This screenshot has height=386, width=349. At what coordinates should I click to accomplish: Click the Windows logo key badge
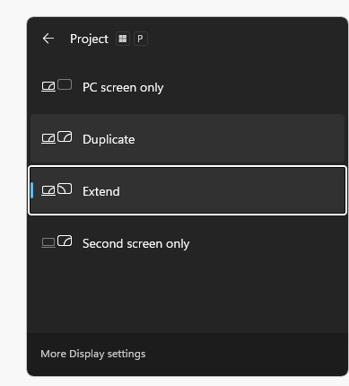[123, 39]
